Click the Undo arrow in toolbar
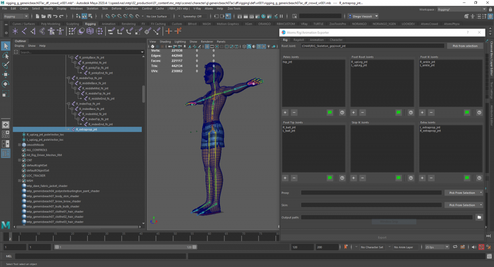 coord(55,16)
